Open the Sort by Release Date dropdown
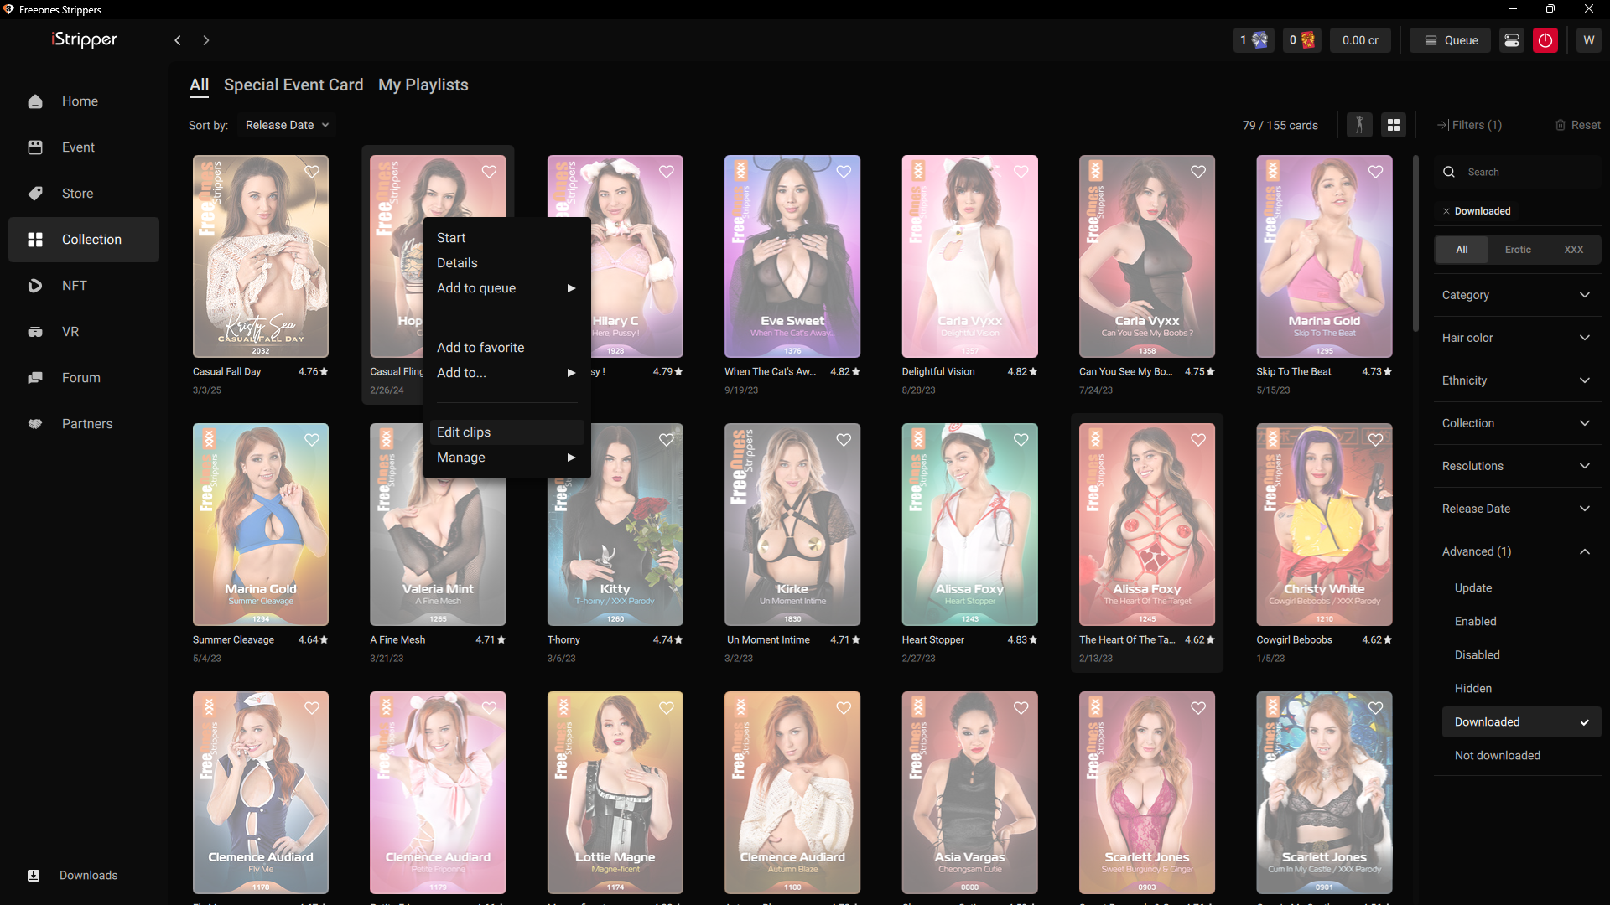Viewport: 1610px width, 905px height. [287, 125]
